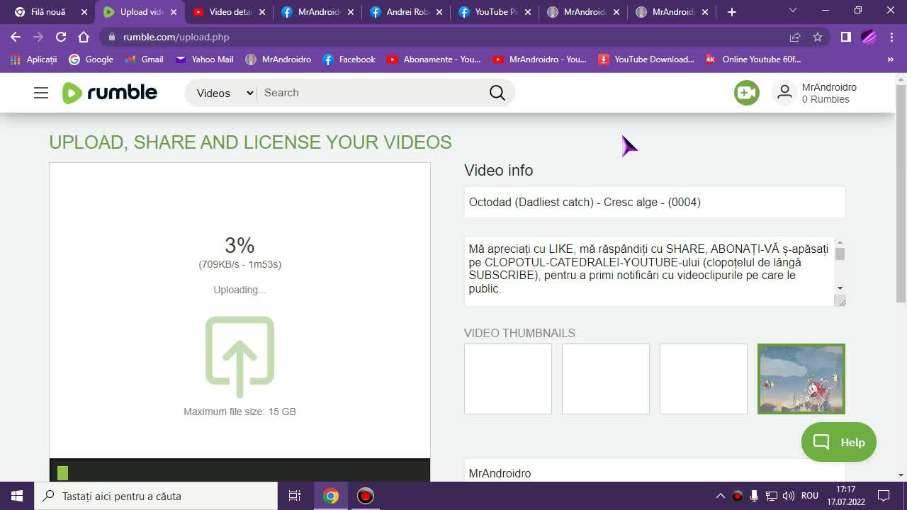Open the YouTube Download... bookmark
The width and height of the screenshot is (907, 510).
646,59
